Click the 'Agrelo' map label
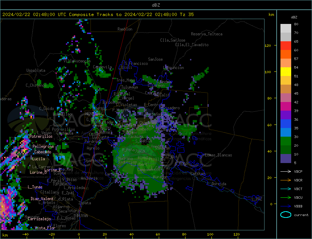 click(93, 148)
